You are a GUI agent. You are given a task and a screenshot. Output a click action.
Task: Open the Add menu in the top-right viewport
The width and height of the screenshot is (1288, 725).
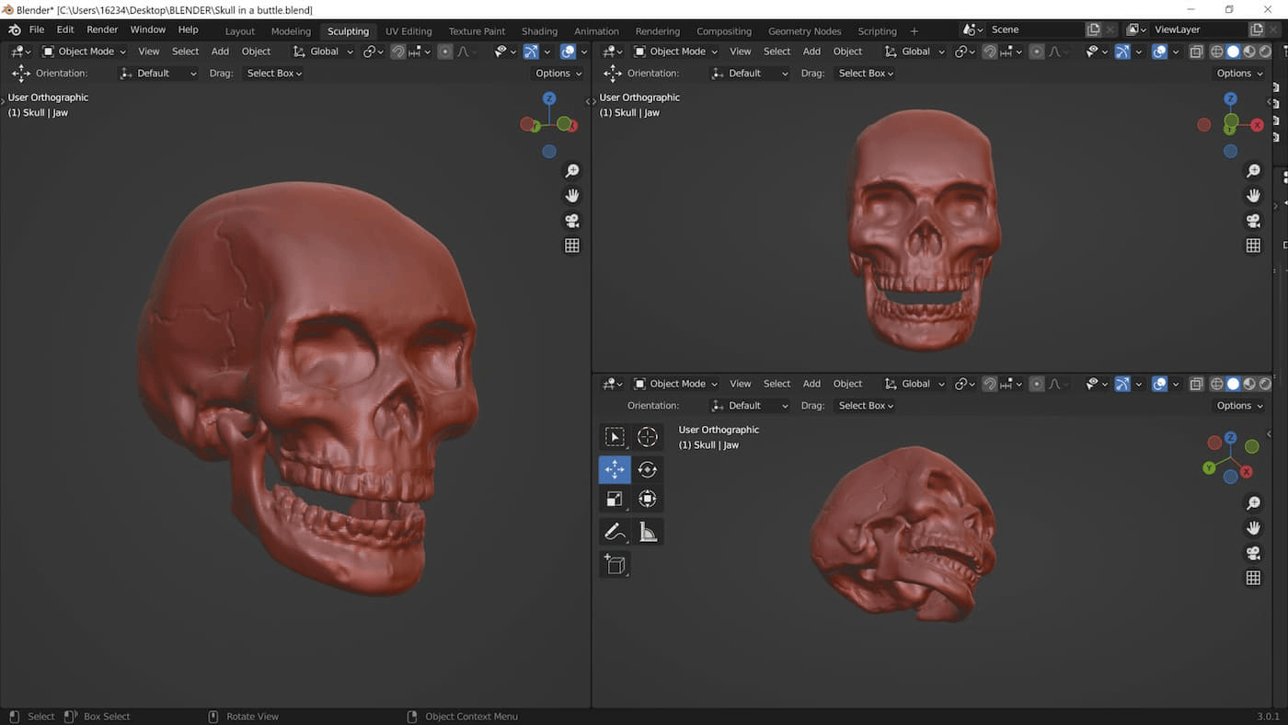tap(811, 52)
